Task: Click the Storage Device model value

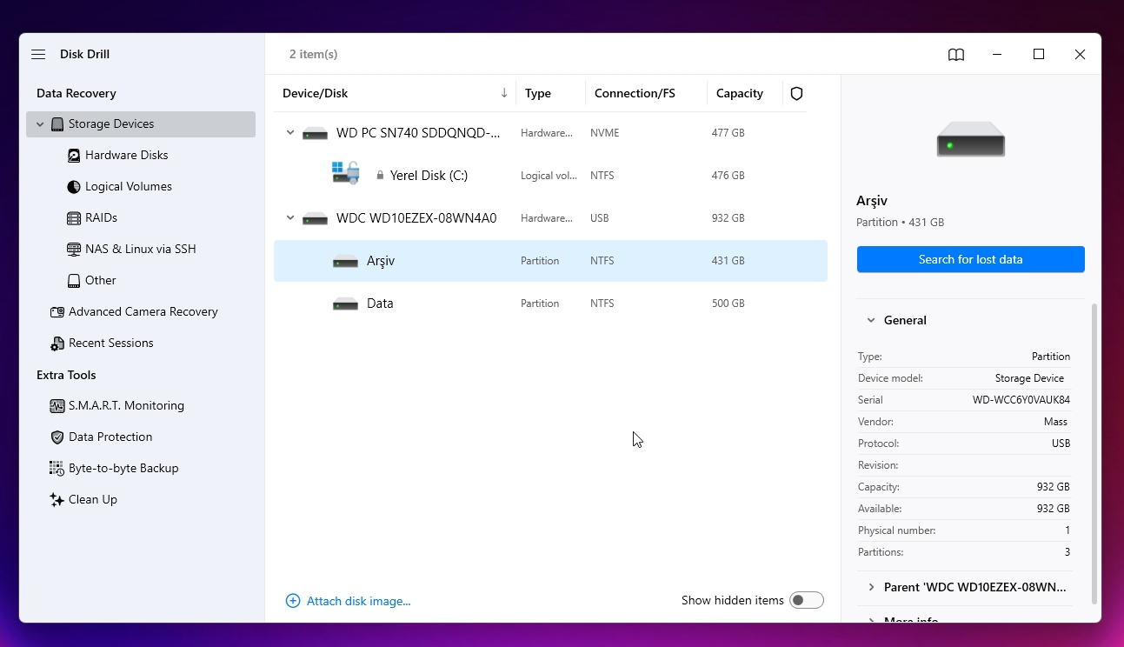Action: pyautogui.click(x=1029, y=378)
